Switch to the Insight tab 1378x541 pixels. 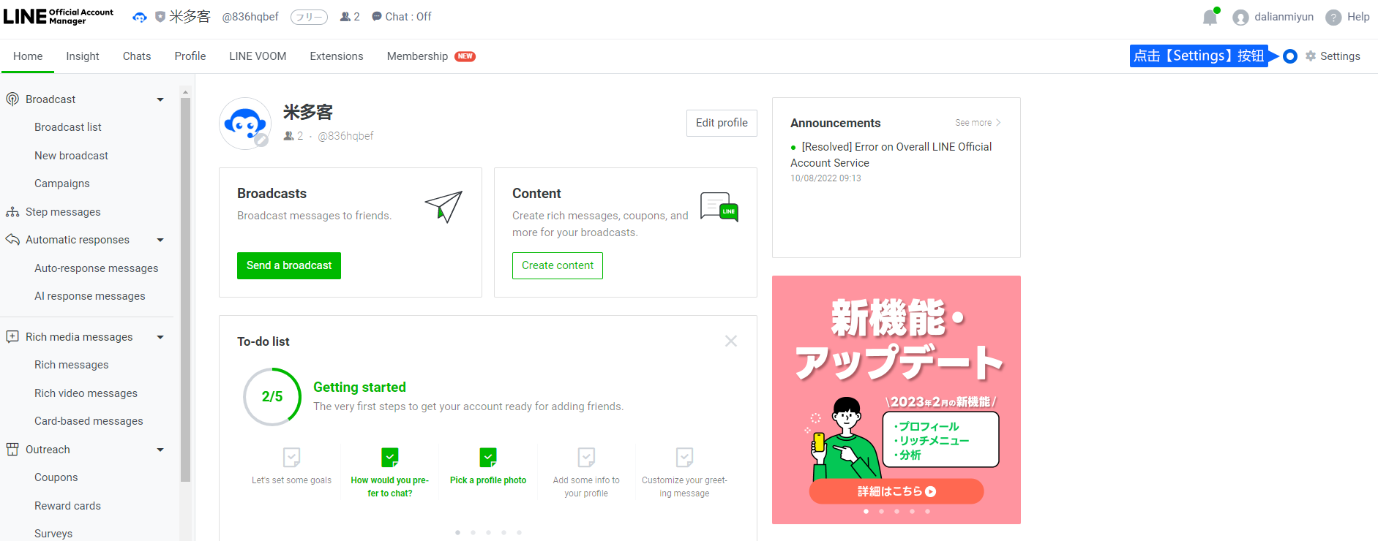[82, 56]
